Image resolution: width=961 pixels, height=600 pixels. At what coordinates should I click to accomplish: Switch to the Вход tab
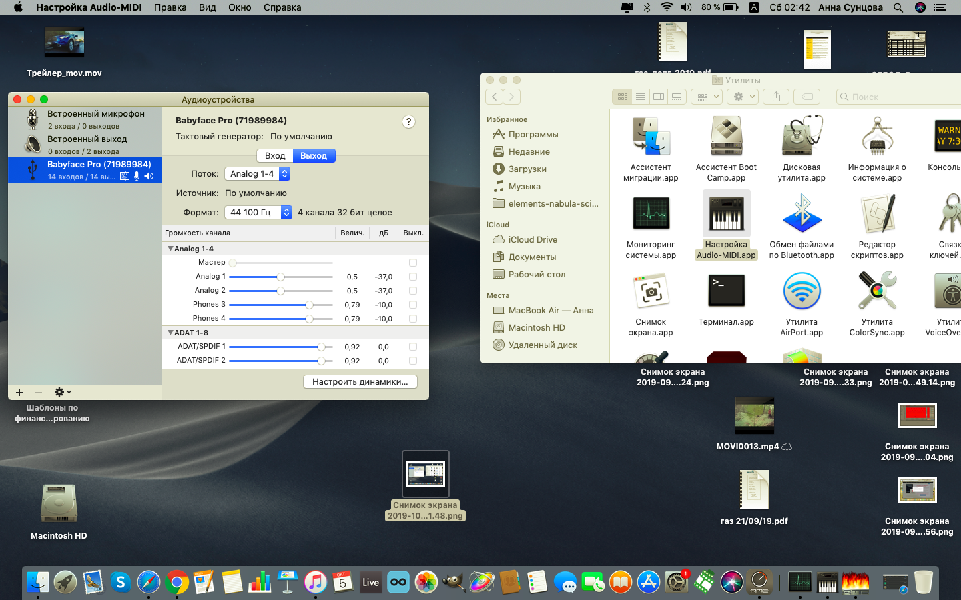(275, 155)
